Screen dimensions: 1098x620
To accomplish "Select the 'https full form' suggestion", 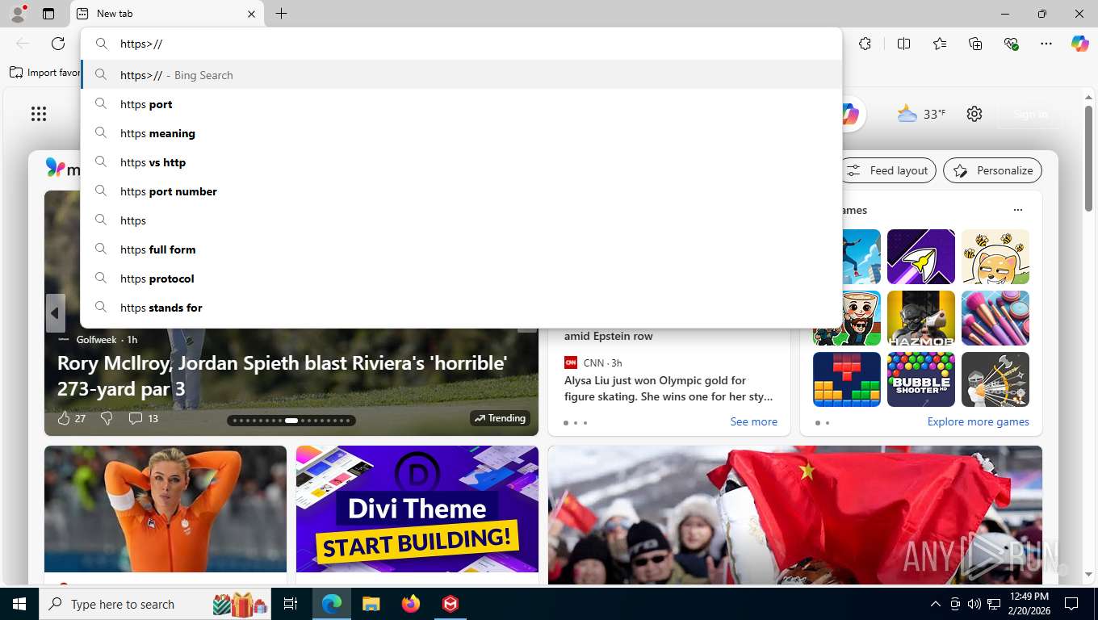I will pos(462,249).
